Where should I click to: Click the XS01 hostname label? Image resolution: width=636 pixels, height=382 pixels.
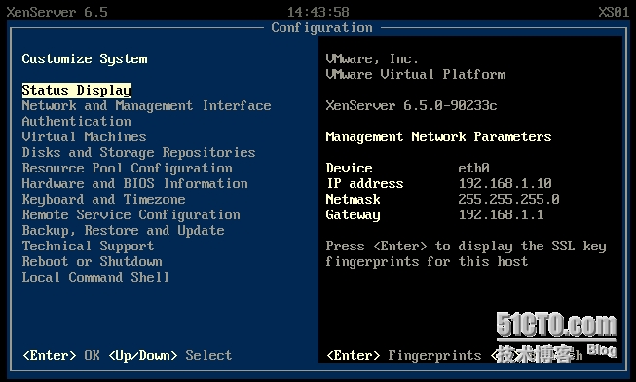click(x=615, y=12)
